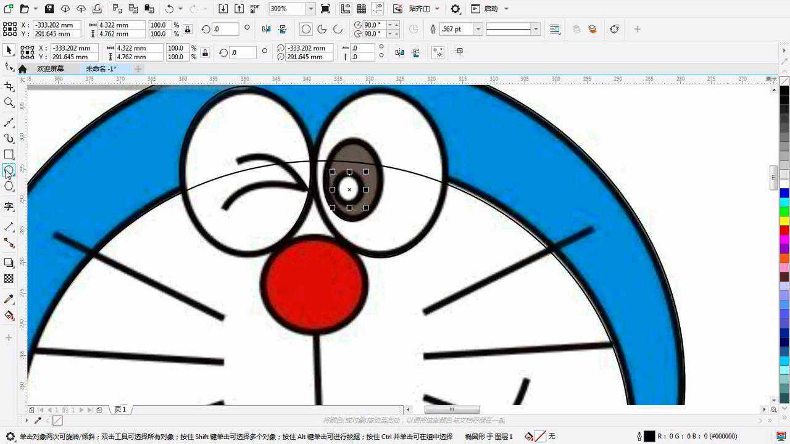Open the Wrap Text icon
Screen dimensions: 790x444
pos(555,29)
